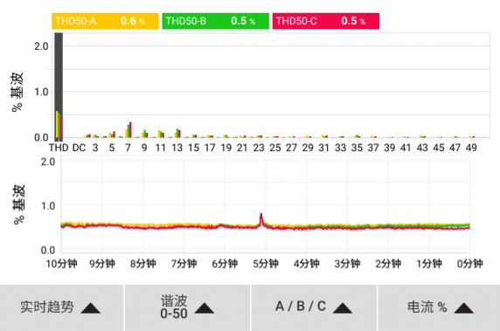Click the '21' harmonic axis label
Viewport: 500px width, 331px height.
tap(242, 148)
